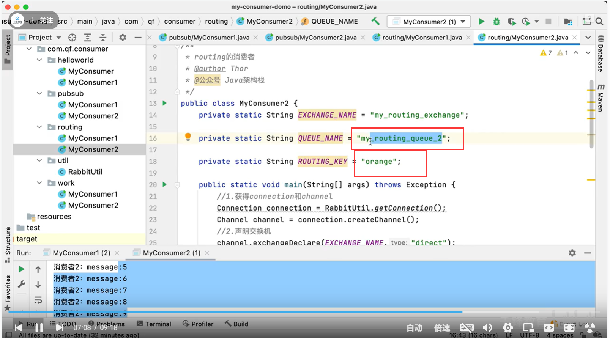The height and width of the screenshot is (338, 610).
Task: Click the up arrow in Run console
Action: pos(38,269)
